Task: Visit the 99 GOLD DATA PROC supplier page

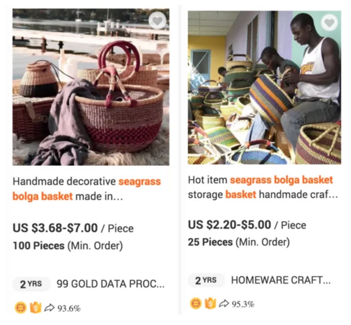Action: [x=111, y=284]
